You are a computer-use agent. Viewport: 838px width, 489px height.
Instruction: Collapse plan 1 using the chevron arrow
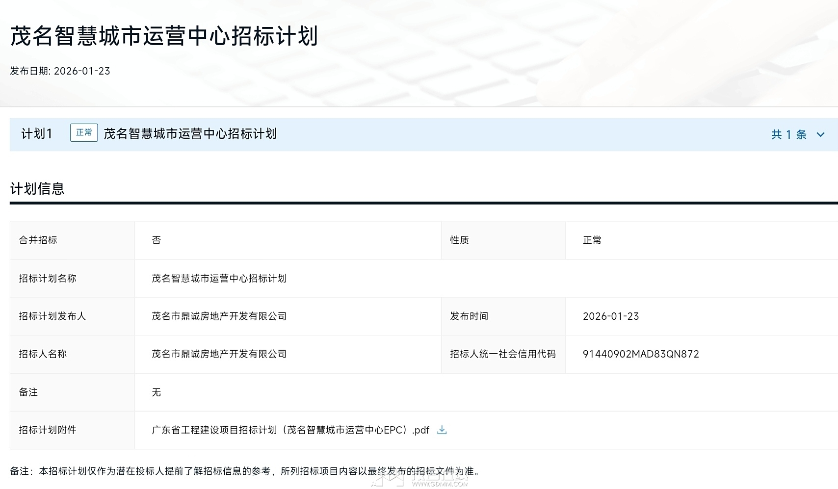tap(820, 134)
